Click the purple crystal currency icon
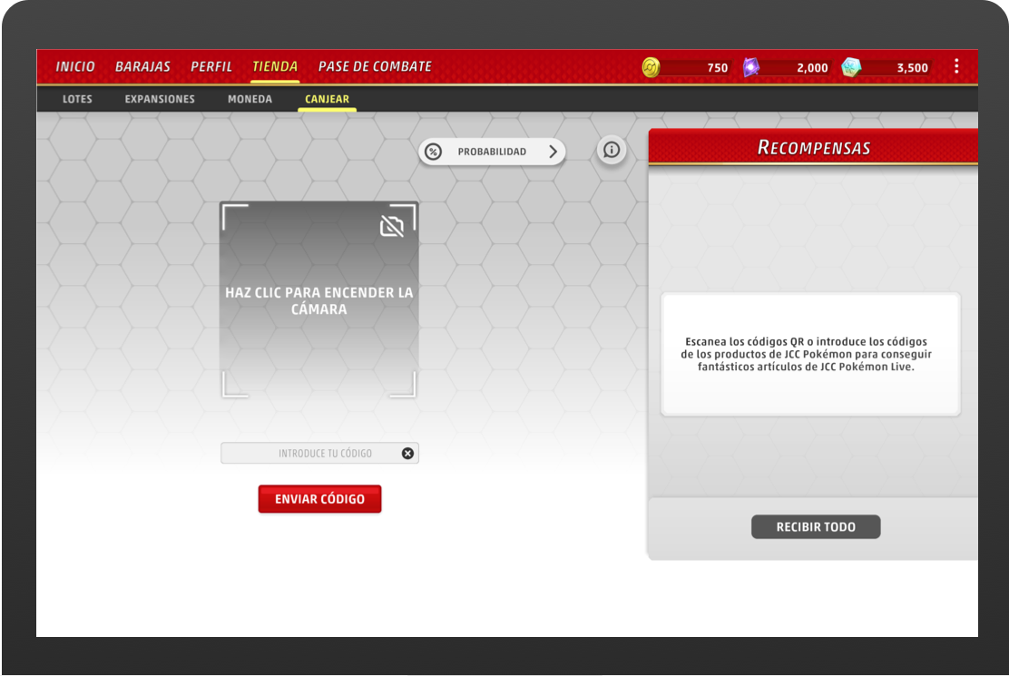 (751, 68)
